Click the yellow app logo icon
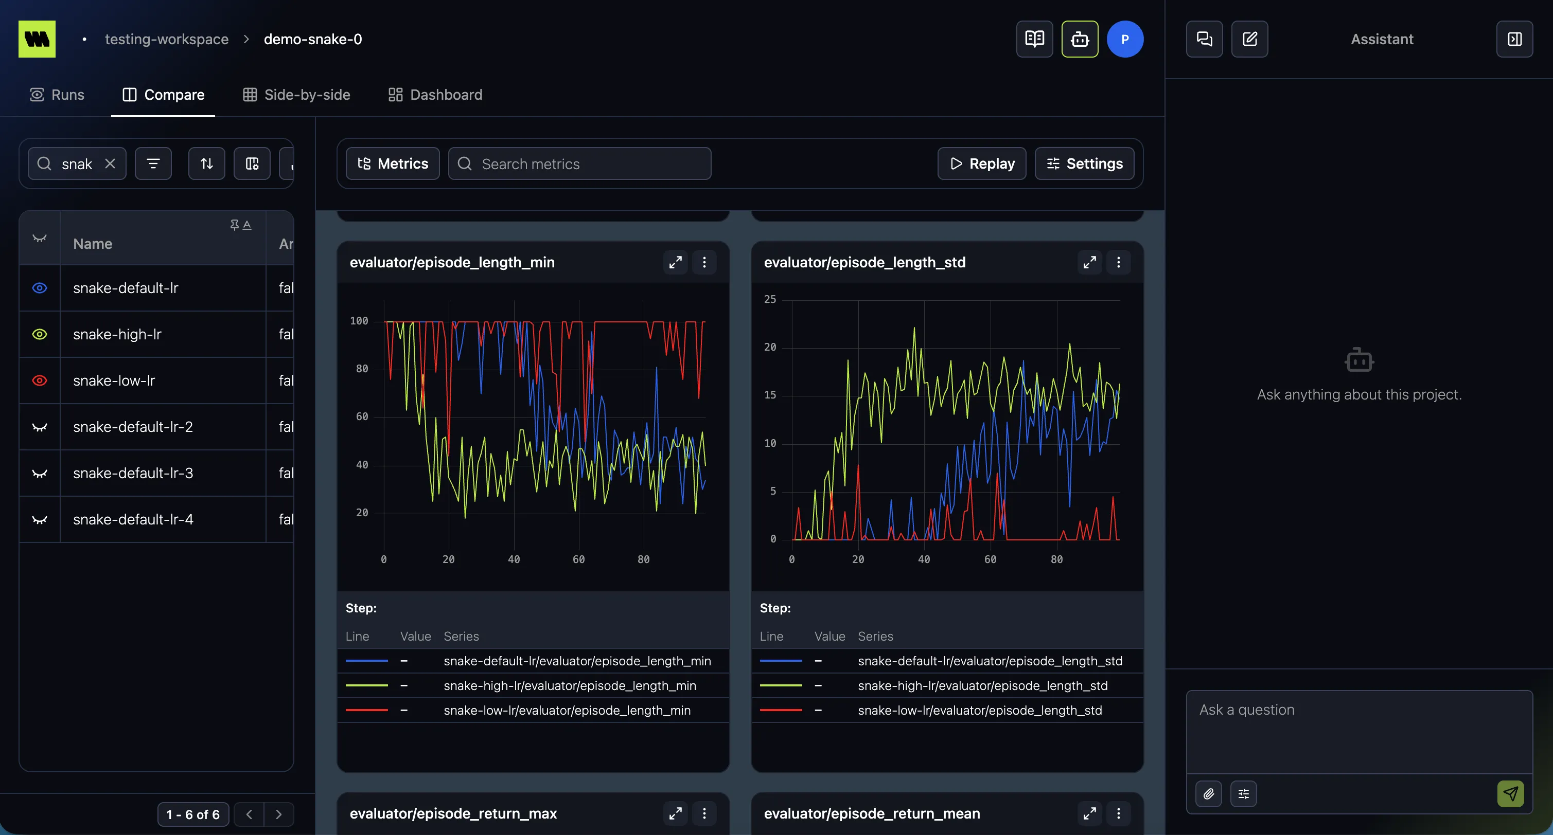Viewport: 1553px width, 835px height. [x=37, y=39]
